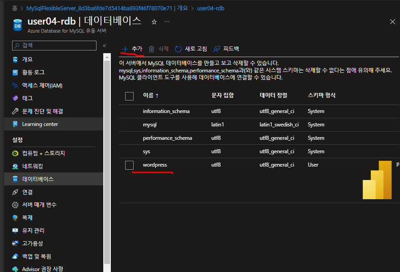Favorite this page with the star icon
The image size is (400, 272).
tap(154, 22)
